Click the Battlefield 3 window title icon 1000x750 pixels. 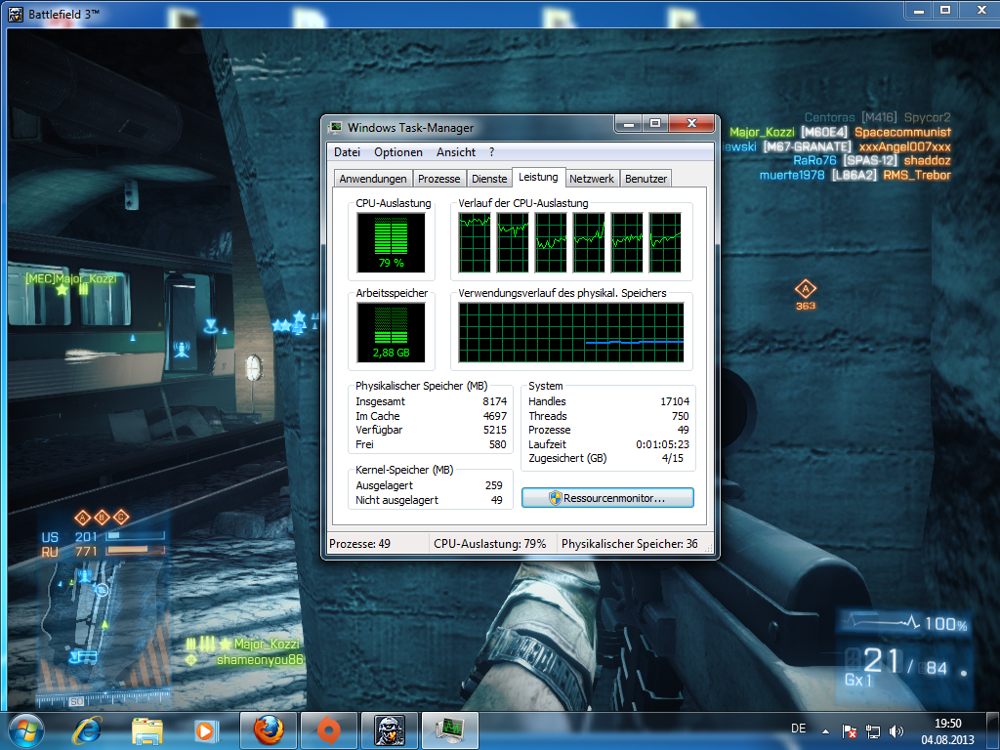click(x=16, y=14)
